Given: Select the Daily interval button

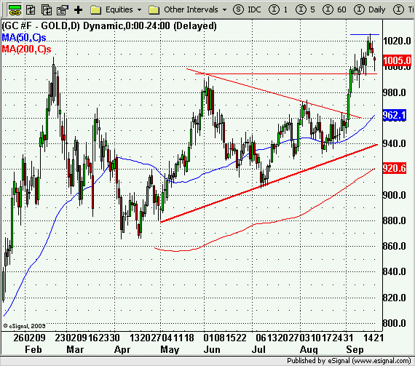Looking at the screenshot, I should point(370,9).
